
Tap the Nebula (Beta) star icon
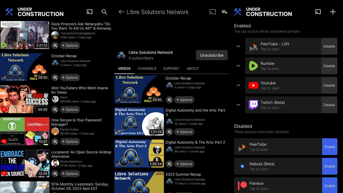coord(242,166)
